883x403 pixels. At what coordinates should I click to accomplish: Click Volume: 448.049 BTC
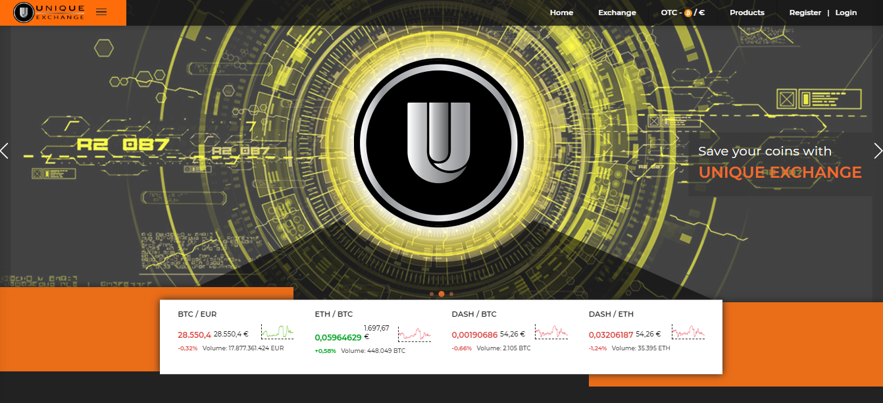373,351
